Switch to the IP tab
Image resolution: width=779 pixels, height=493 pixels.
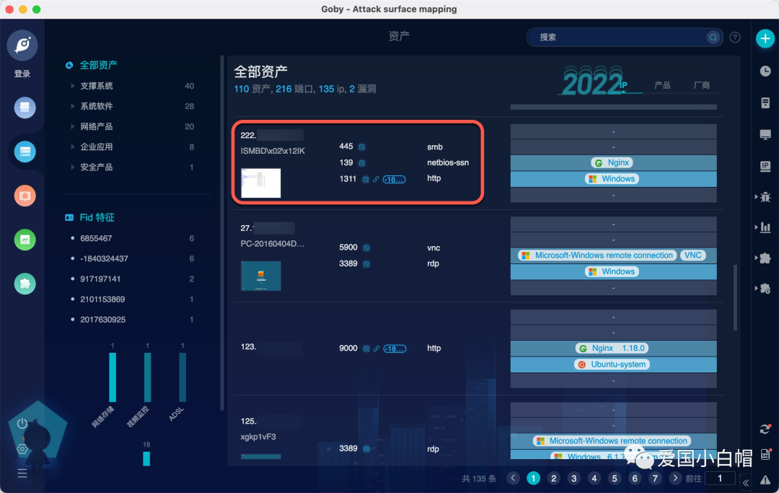623,85
